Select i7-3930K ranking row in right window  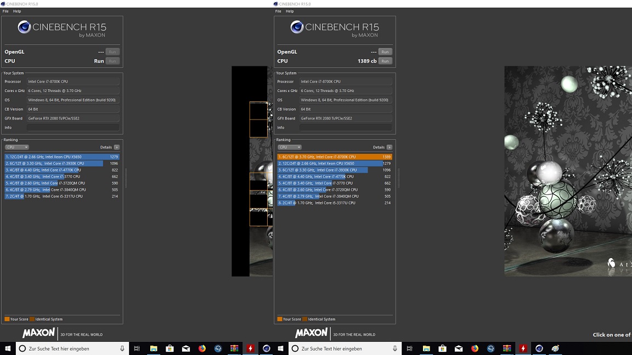(x=335, y=170)
